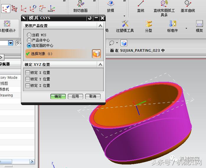Click the 仅在 selection scope field
The height and width of the screenshot is (168, 206).
[x=19, y=43]
